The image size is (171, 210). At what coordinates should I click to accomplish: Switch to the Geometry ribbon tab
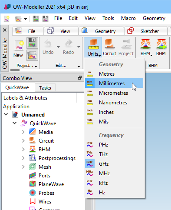[101, 31]
